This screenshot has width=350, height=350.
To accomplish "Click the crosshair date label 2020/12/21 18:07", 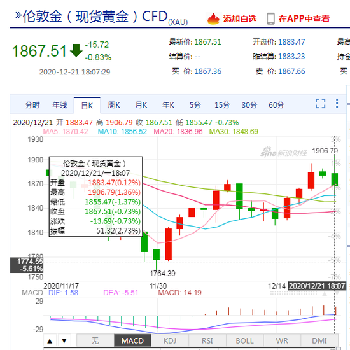I will pos(317,286).
